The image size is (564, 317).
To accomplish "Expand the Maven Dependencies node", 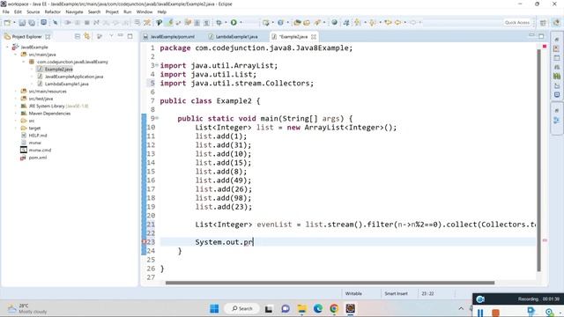I will pos(16,114).
